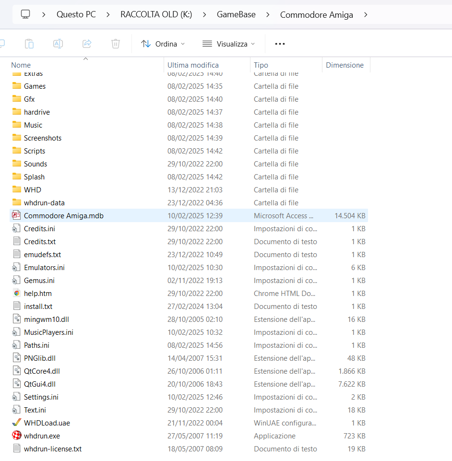
Task: Sort by the Dimensione column header
Action: click(345, 65)
